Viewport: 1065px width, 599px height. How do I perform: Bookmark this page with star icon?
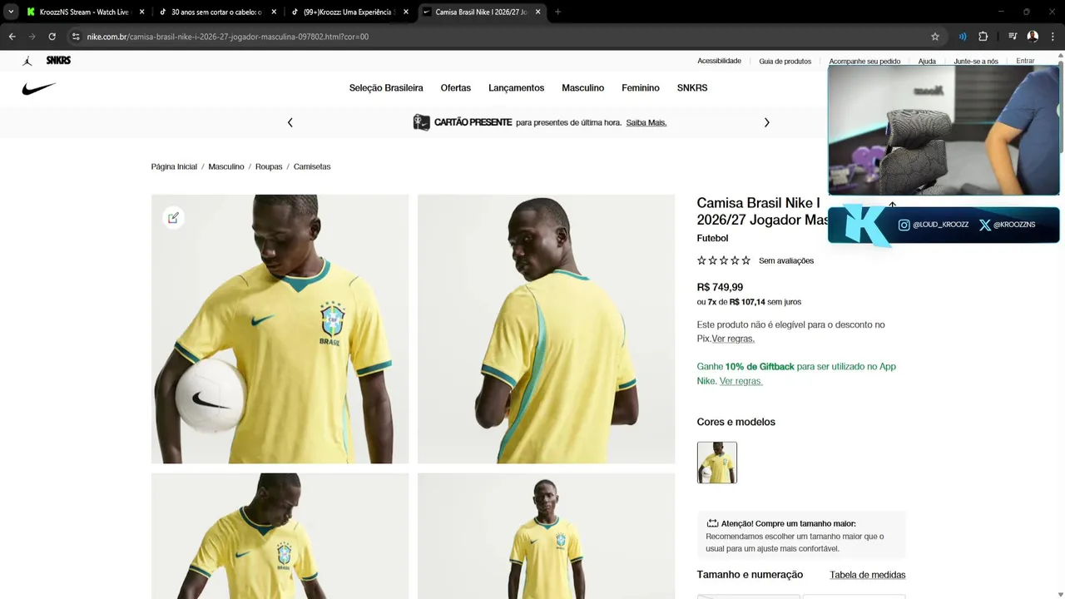coord(935,37)
